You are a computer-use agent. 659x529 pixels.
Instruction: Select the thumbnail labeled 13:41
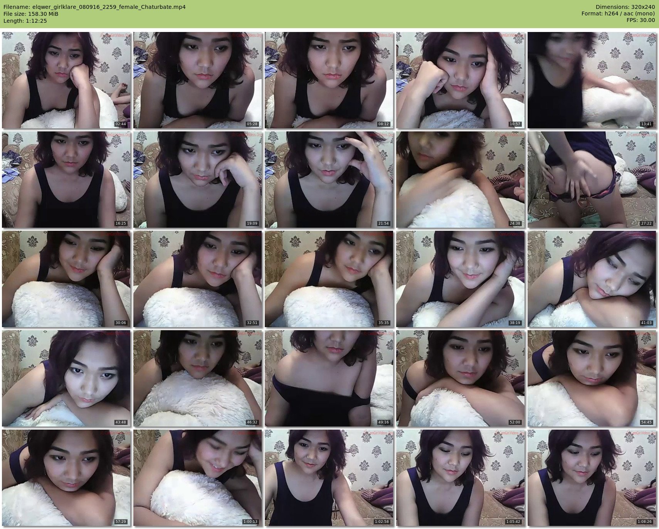point(592,80)
